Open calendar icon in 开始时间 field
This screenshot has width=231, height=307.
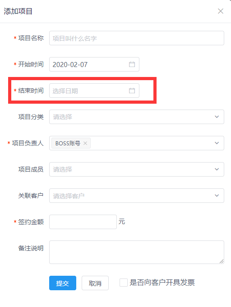click(x=132, y=64)
